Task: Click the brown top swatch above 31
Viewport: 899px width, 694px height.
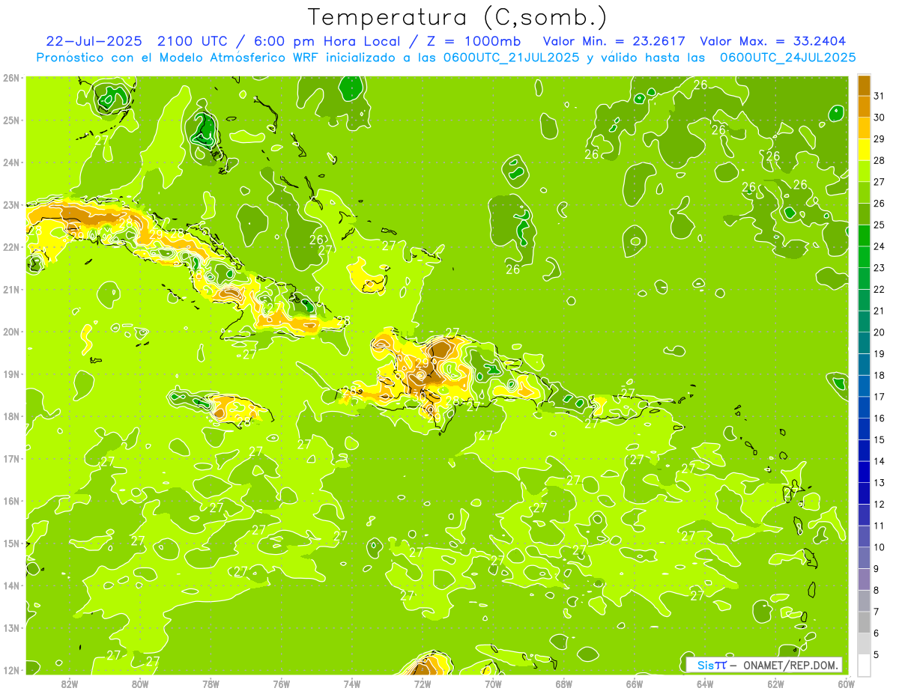Action: click(x=864, y=85)
